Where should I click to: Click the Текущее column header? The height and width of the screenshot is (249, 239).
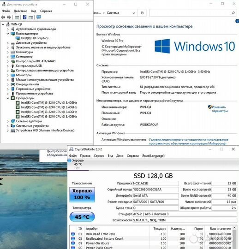pyautogui.click(x=160, y=229)
